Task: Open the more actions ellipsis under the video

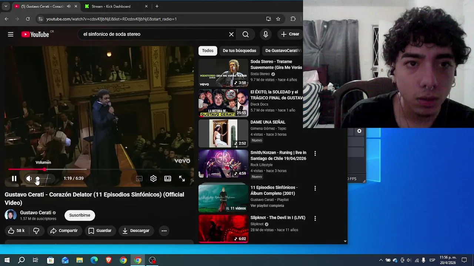Action: pyautogui.click(x=164, y=231)
